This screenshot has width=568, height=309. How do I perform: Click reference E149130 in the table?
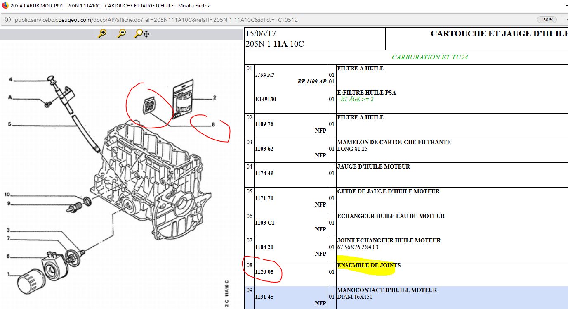coord(266,99)
